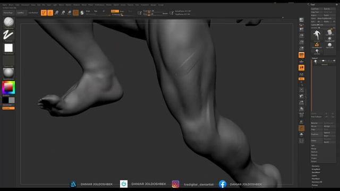This screenshot has width=340, height=191.
Task: Toggle the Floor grid button
Action: pyautogui.click(x=301, y=62)
